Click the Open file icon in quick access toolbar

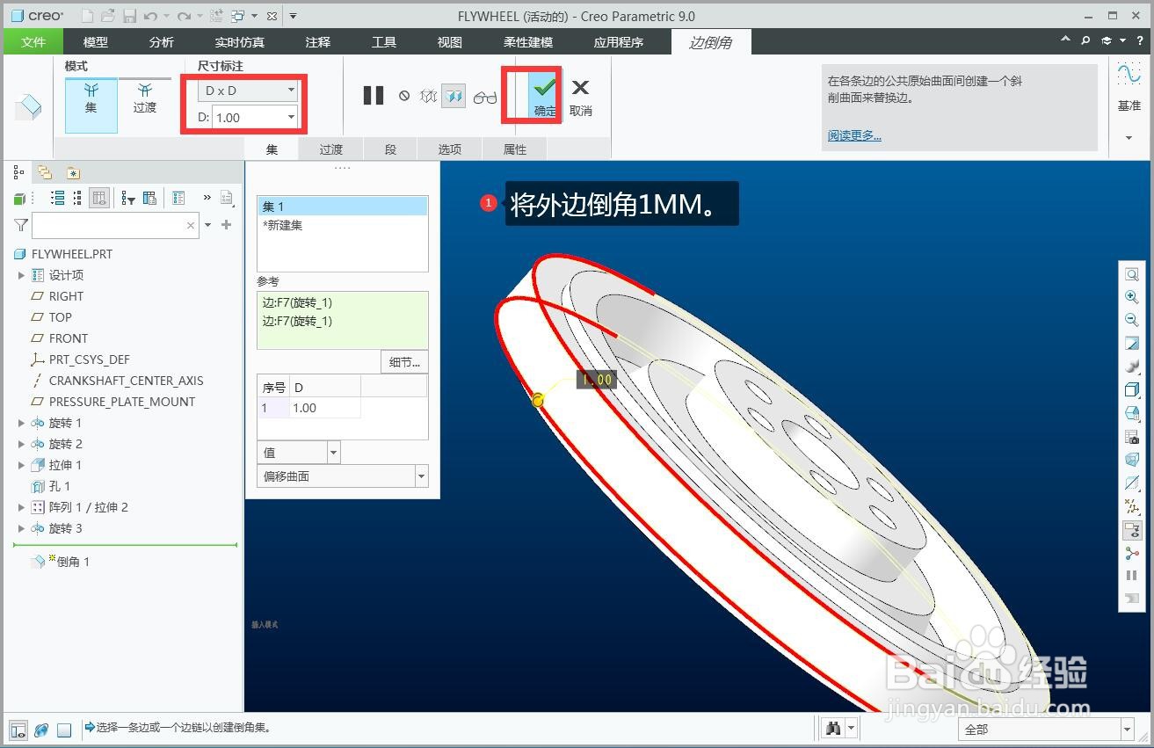coord(107,16)
